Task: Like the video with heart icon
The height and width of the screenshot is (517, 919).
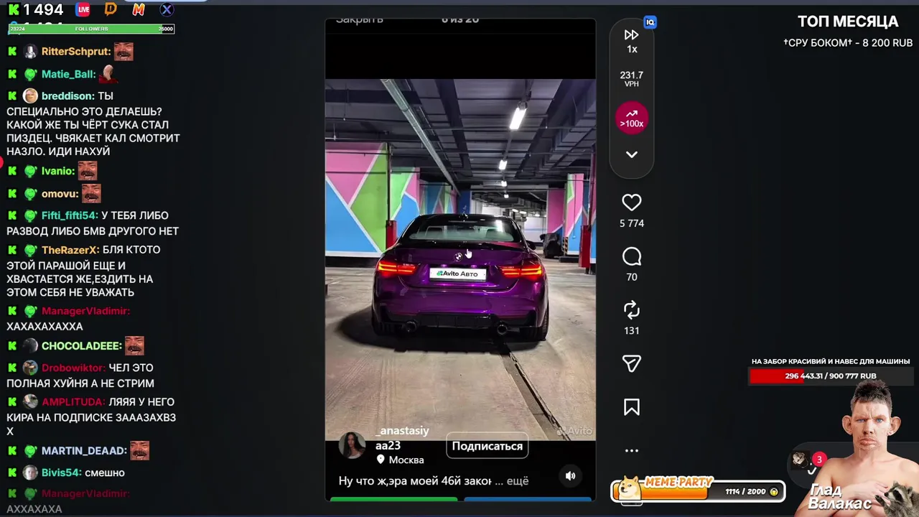Action: click(x=632, y=202)
